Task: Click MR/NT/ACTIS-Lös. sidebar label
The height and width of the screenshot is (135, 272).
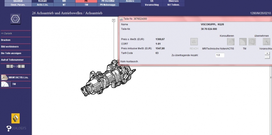Action: (19, 78)
